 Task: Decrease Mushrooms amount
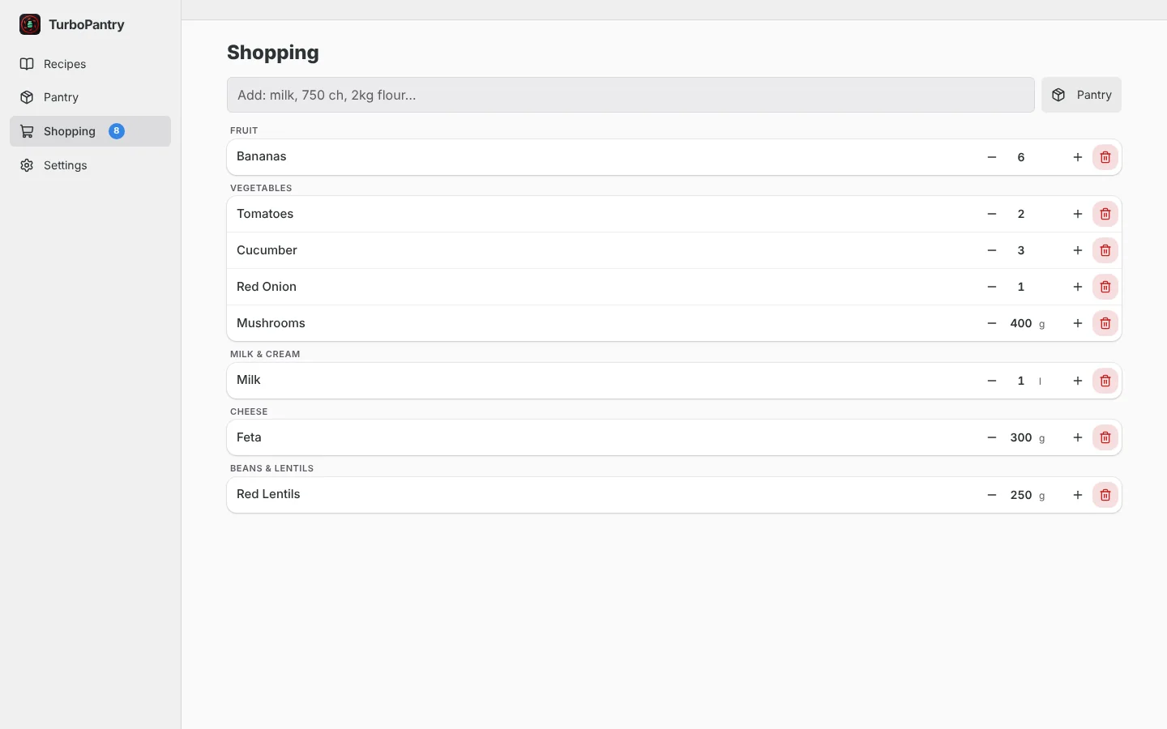coord(992,323)
